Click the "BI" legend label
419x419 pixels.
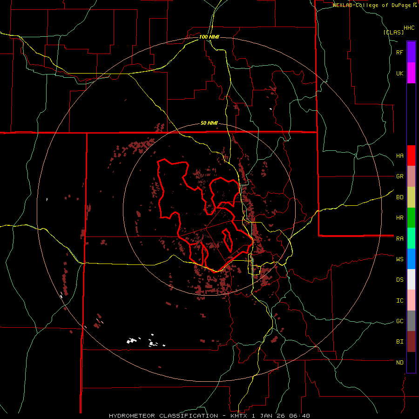pyautogui.click(x=400, y=342)
